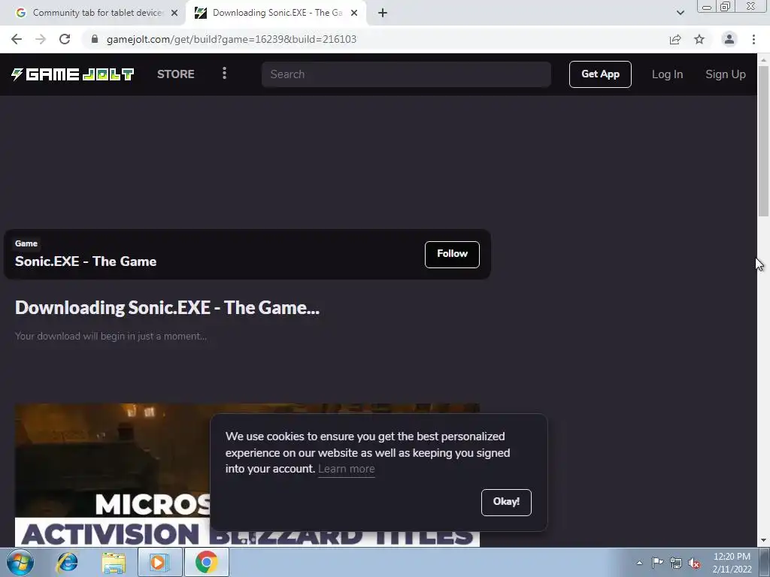
Task: Click the Get App button
Action: (600, 74)
